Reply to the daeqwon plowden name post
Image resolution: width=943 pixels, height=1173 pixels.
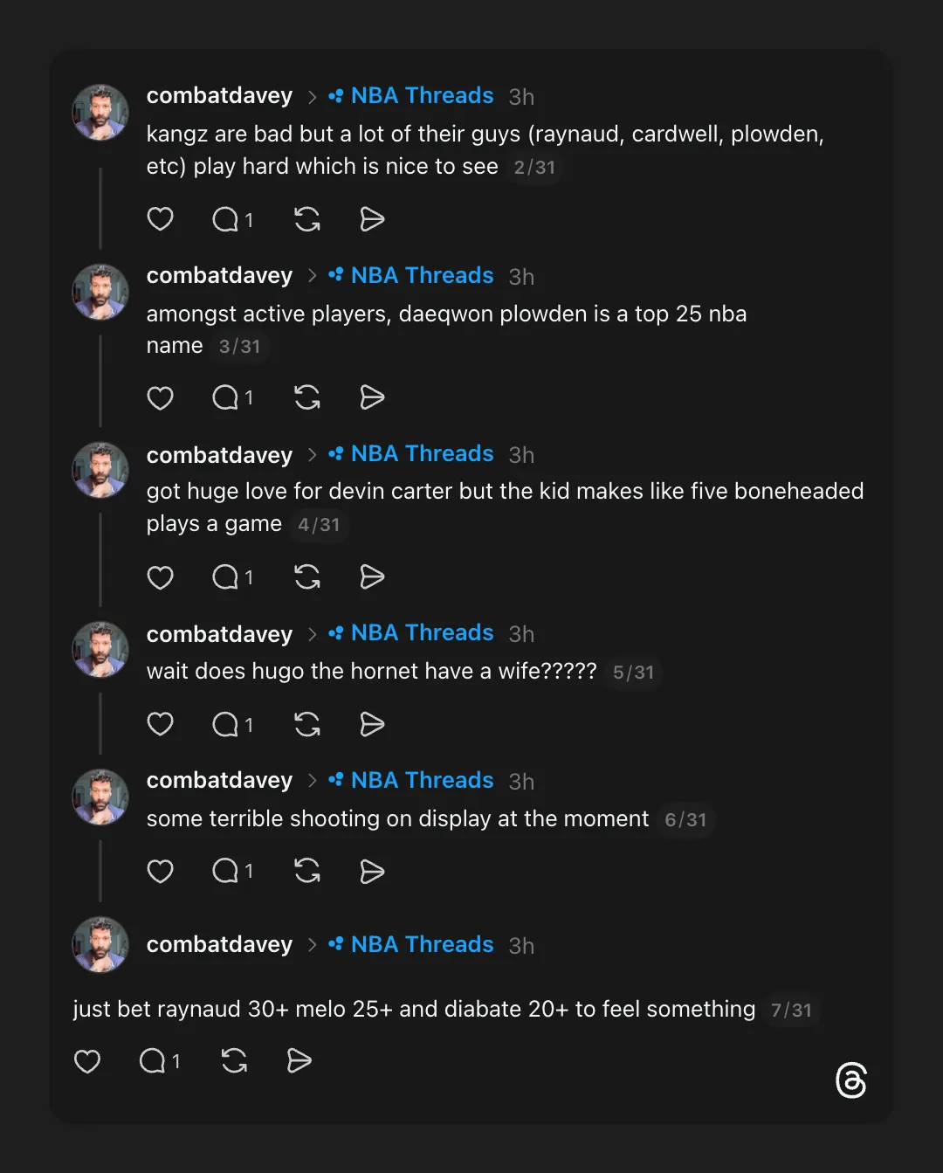tap(225, 398)
